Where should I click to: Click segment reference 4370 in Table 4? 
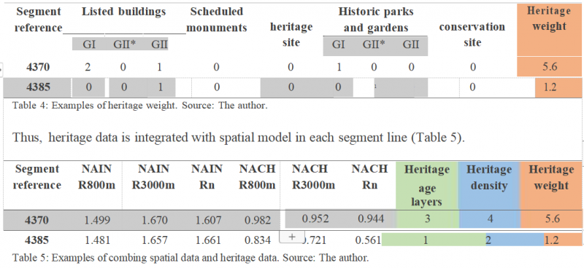pos(38,67)
